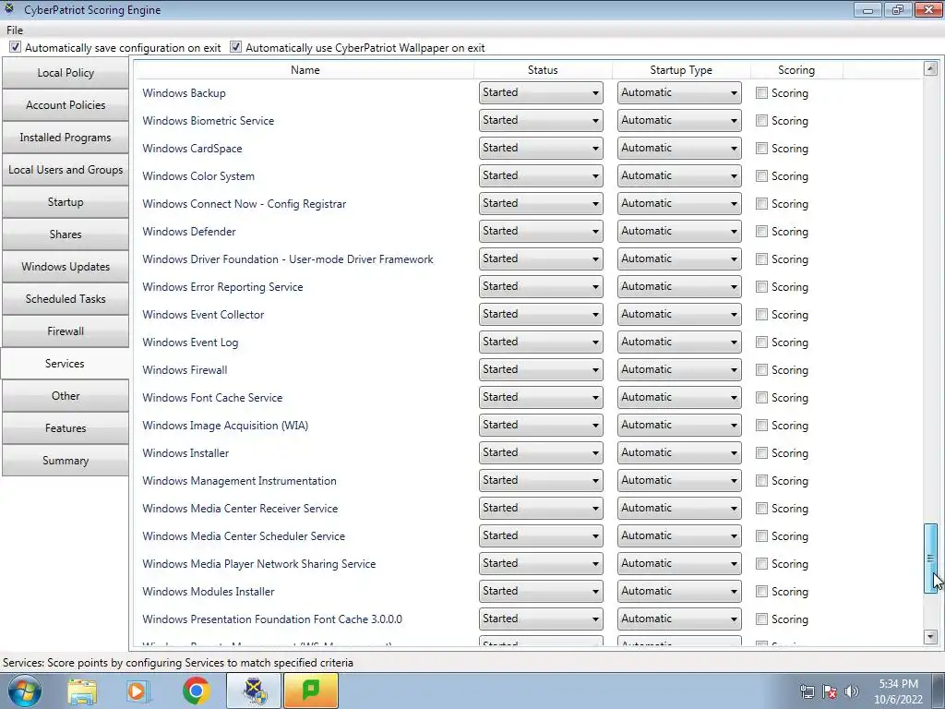945x709 pixels.
Task: Launch Windows Media Player from the taskbar
Action: coord(138,691)
